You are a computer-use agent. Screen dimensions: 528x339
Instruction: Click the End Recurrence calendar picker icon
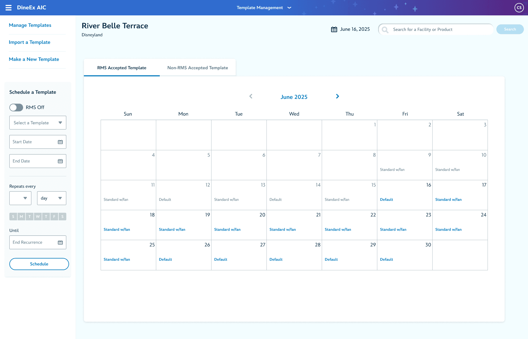[x=60, y=242]
